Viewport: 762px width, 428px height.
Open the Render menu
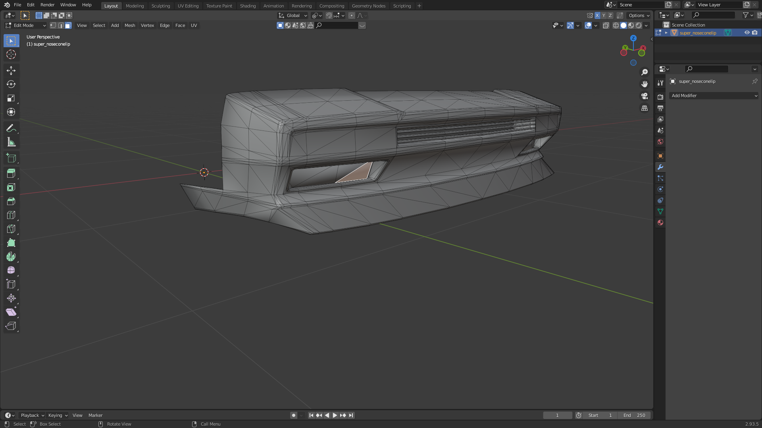click(47, 5)
